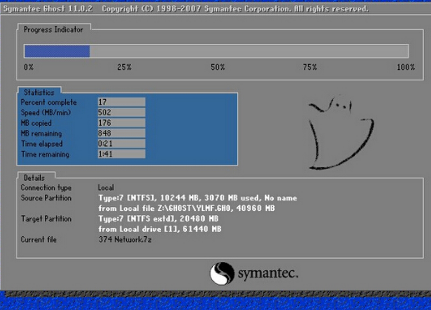Click the Source Partition type line
The image size is (431, 310).
197,198
